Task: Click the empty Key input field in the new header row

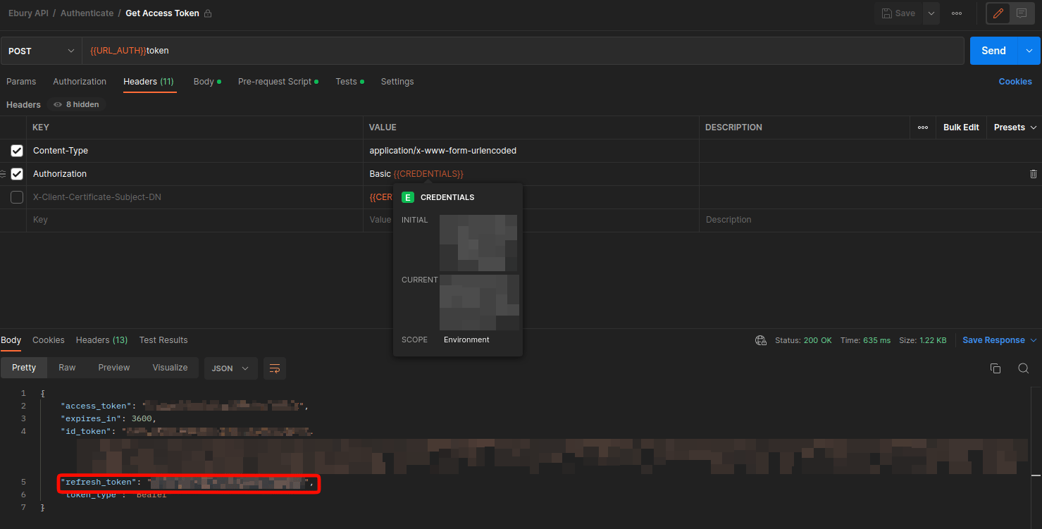Action: pos(194,220)
